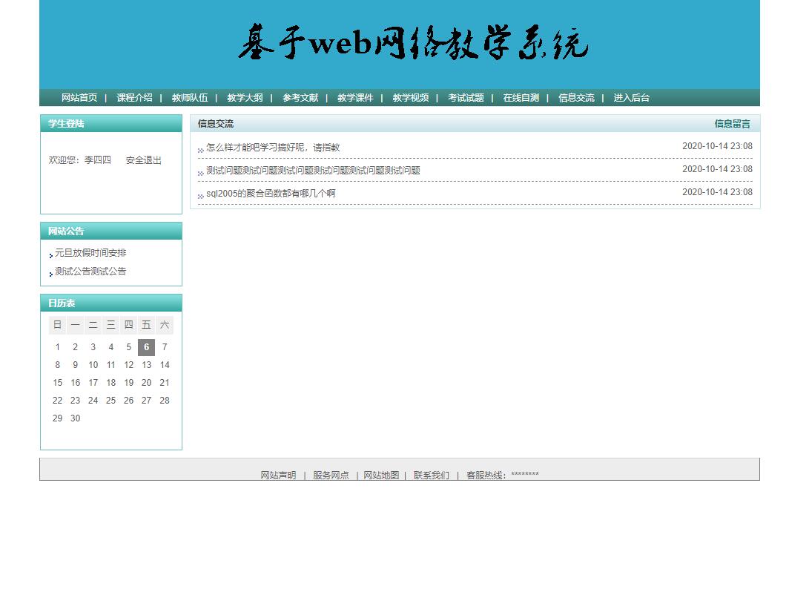809x595 pixels.
Task: Click the bullet icon before "元旦放假时间安排"
Action: (50, 254)
